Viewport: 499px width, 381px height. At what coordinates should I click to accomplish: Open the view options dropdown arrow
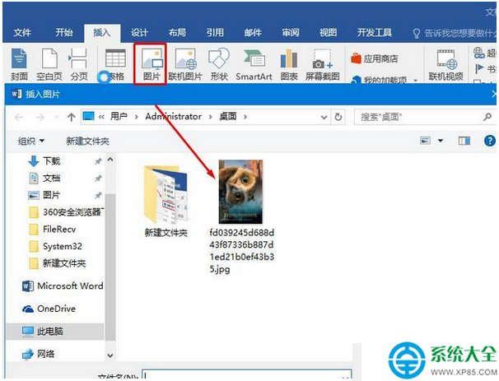click(x=441, y=140)
